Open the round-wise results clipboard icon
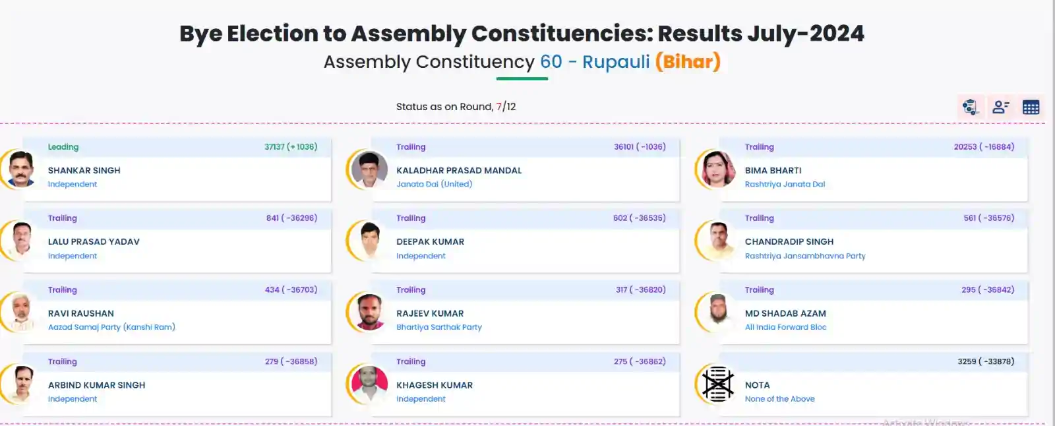1055x426 pixels. coord(971,107)
